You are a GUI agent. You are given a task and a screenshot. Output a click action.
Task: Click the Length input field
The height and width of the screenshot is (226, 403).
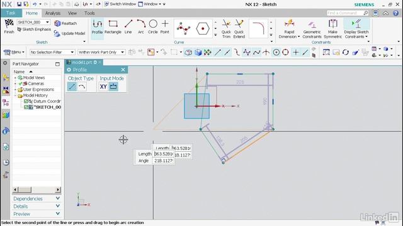164,154
